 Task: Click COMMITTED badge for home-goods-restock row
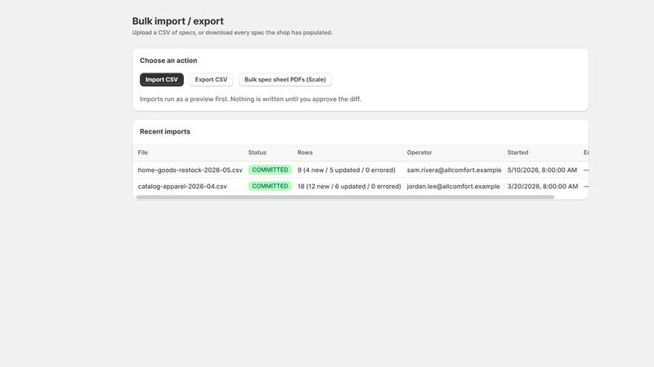[x=270, y=170]
